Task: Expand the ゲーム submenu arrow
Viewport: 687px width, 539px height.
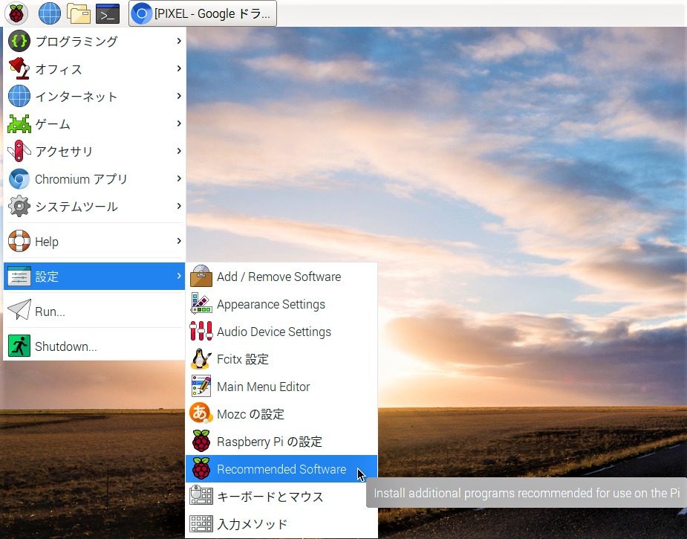Action: pyautogui.click(x=179, y=123)
